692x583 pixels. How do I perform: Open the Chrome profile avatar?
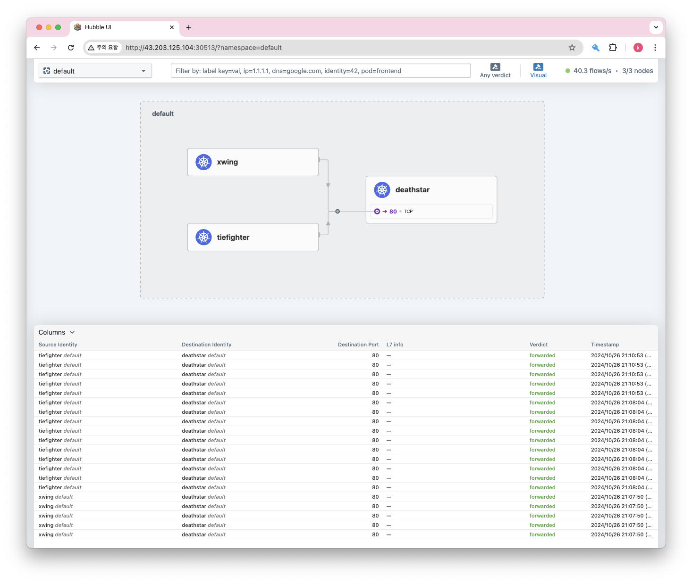(638, 48)
